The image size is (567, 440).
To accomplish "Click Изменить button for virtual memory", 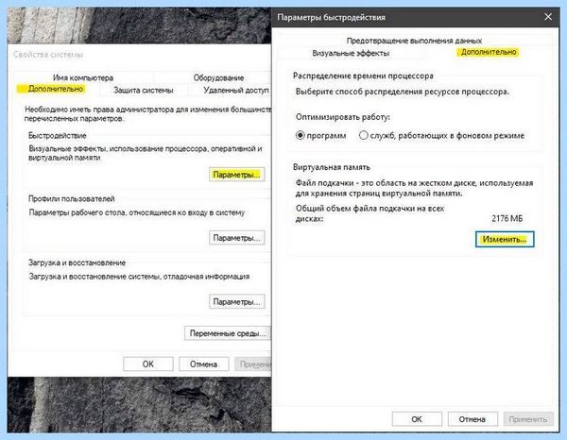I will coord(505,240).
